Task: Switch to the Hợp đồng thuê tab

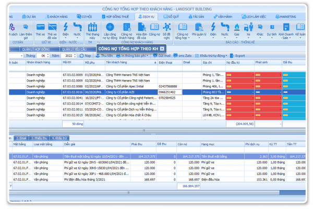Action: pyautogui.click(x=118, y=17)
